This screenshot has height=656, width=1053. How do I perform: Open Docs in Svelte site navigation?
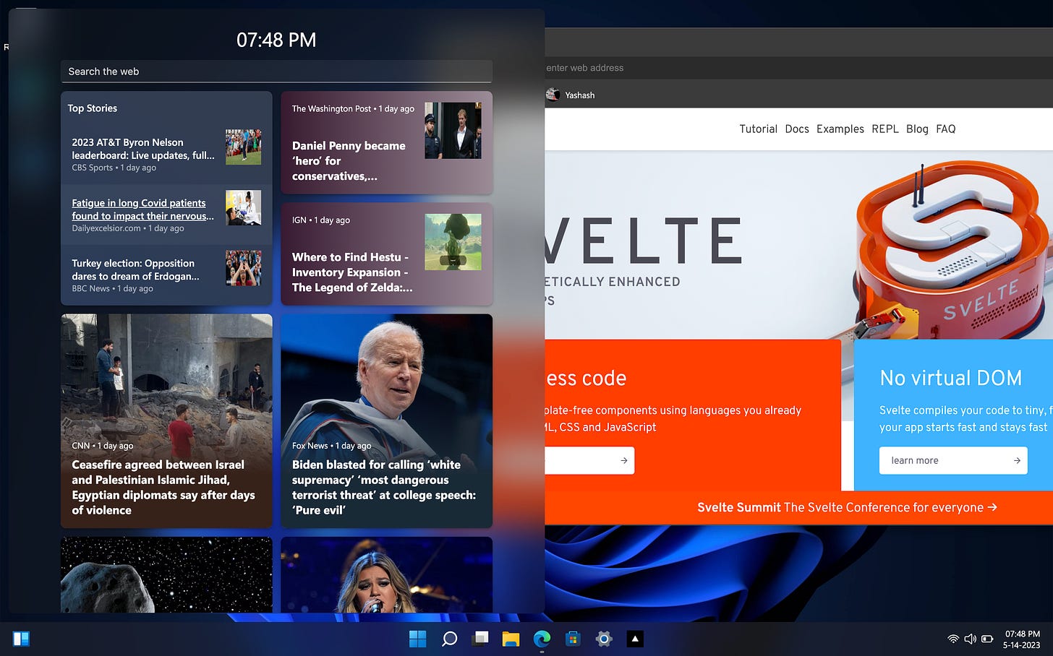(797, 129)
